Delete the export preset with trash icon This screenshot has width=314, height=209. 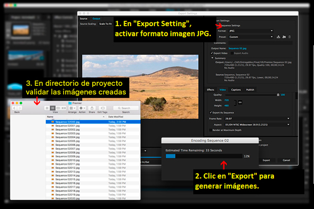tap(289, 37)
